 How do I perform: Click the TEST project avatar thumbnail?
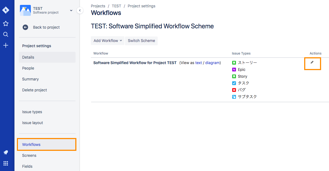point(25,10)
